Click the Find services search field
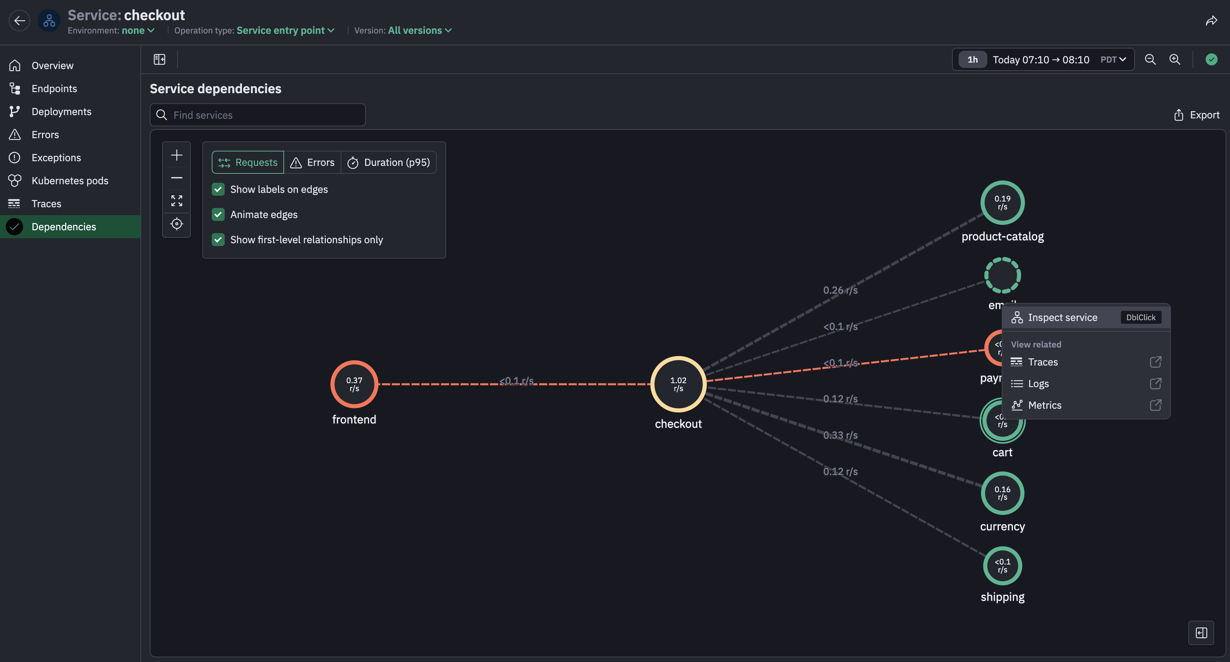The image size is (1230, 662). (258, 115)
